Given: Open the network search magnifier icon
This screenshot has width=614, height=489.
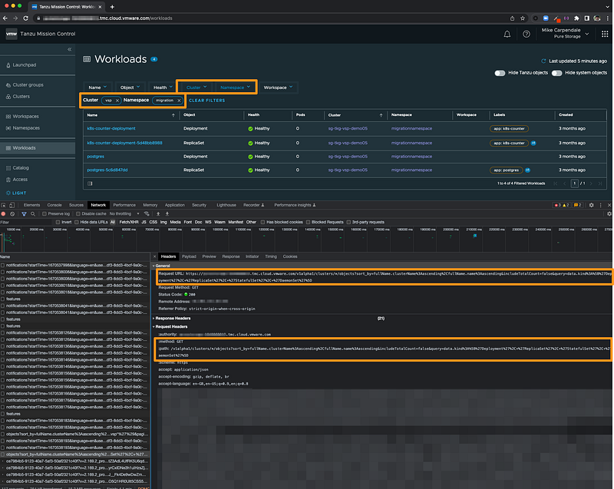Looking at the screenshot, I should (x=33, y=213).
